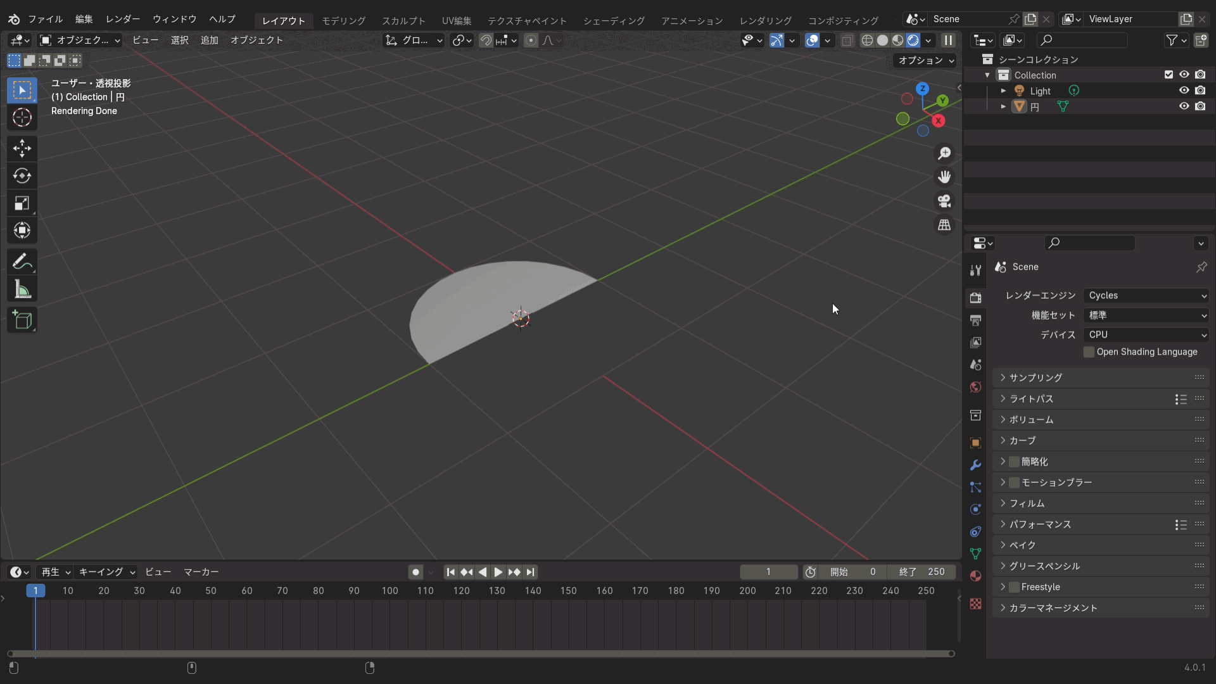
Task: Click the Add Cube tool
Action: tap(22, 320)
